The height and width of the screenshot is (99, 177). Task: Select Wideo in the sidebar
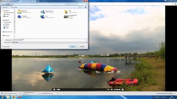coord(6,28)
